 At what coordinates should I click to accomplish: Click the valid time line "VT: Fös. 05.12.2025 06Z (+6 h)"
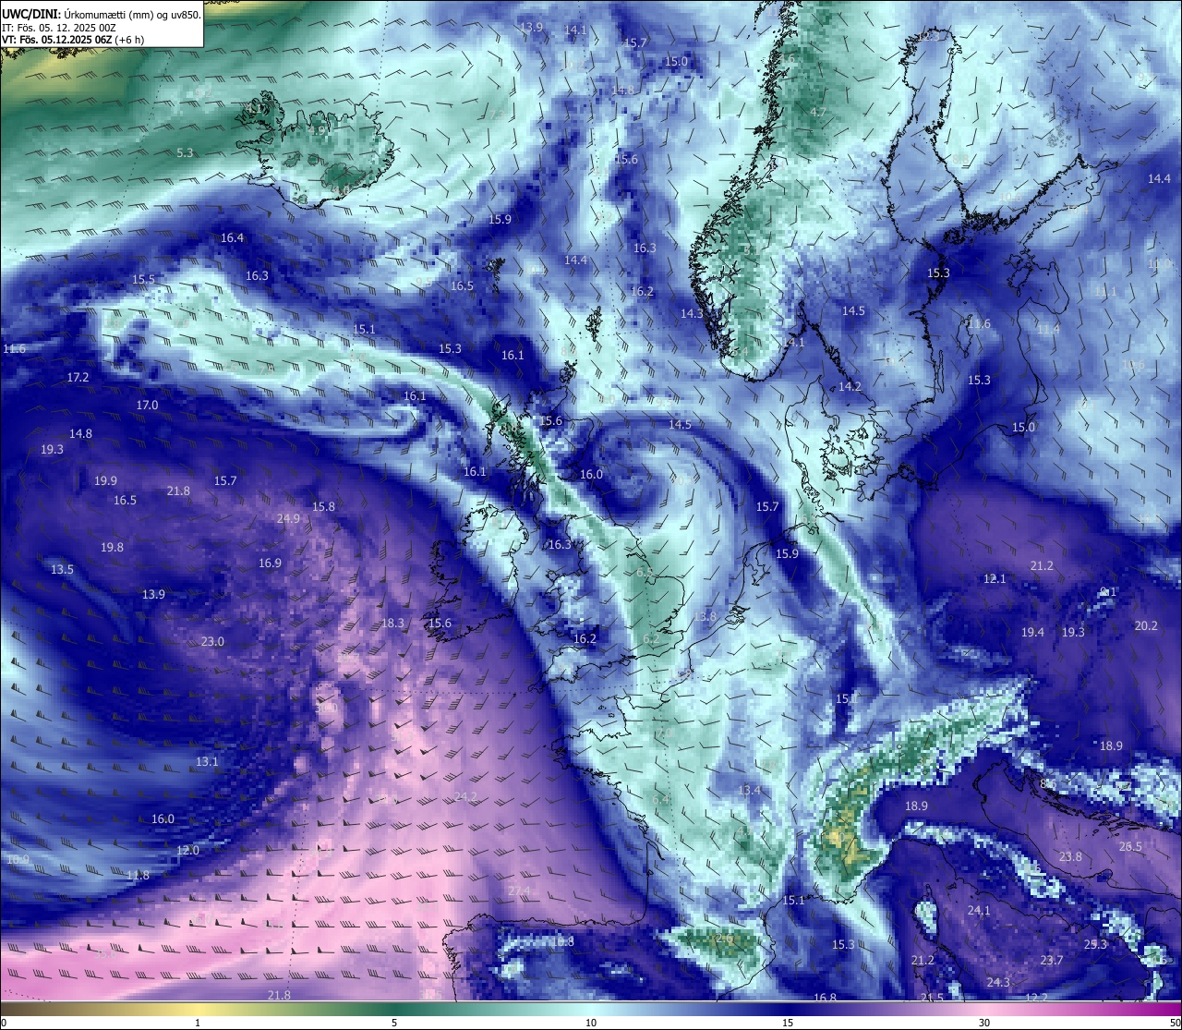[73, 40]
